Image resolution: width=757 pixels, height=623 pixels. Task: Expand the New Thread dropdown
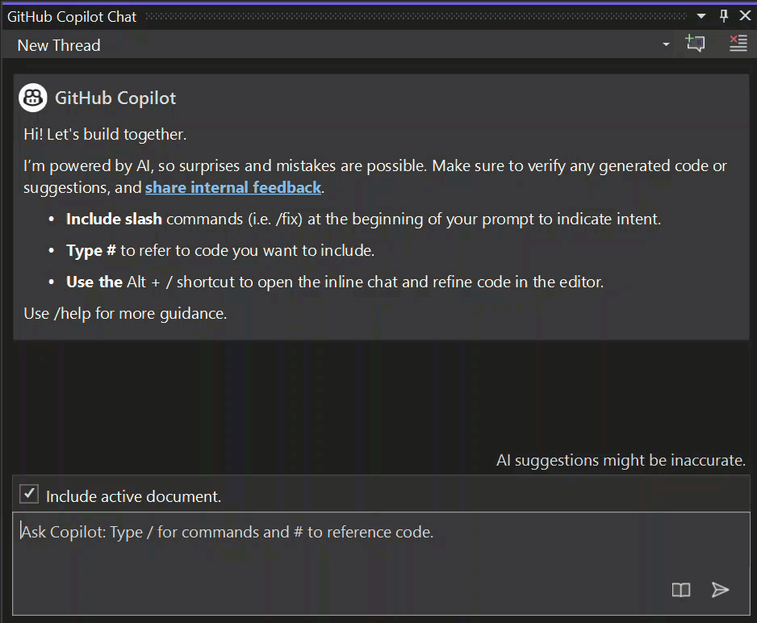tap(666, 44)
